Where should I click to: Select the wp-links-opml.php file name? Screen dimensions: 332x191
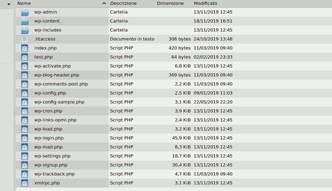pos(55,120)
